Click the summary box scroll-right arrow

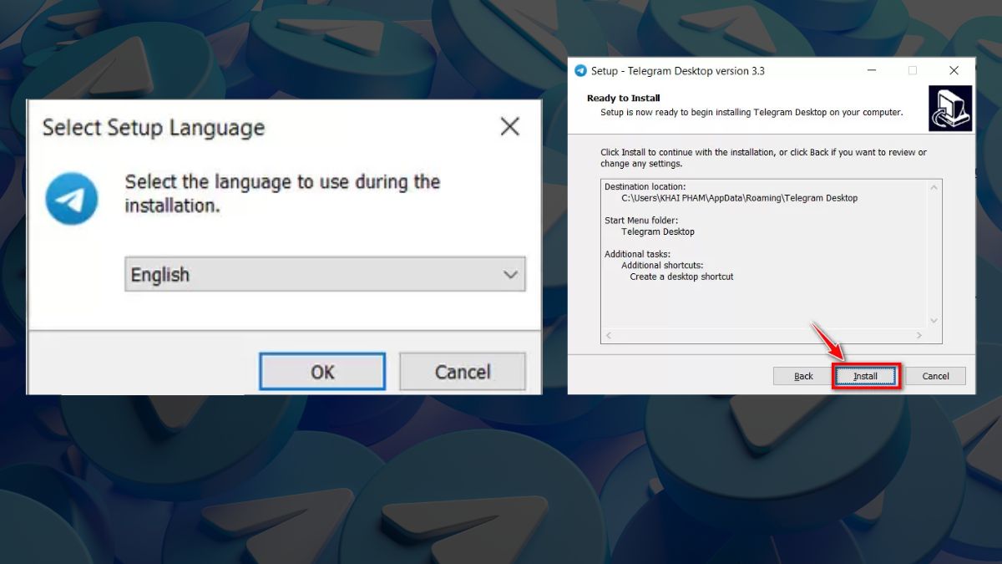(x=918, y=336)
